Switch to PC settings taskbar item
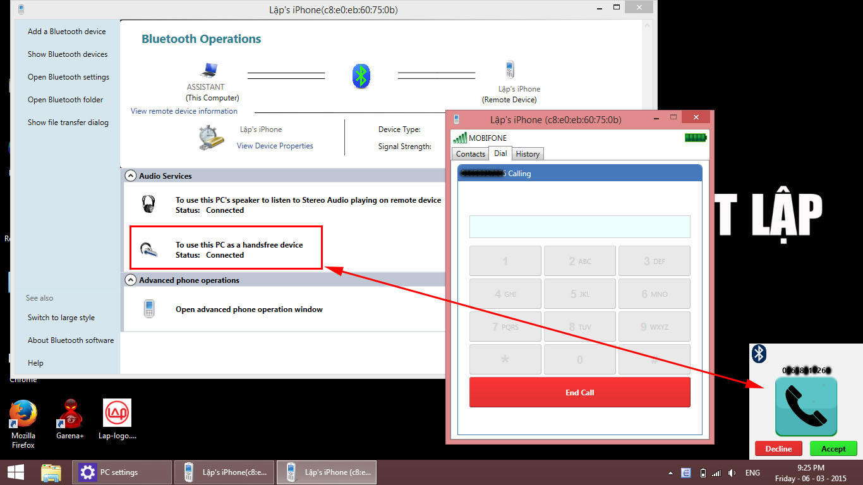The image size is (863, 485). 123,472
